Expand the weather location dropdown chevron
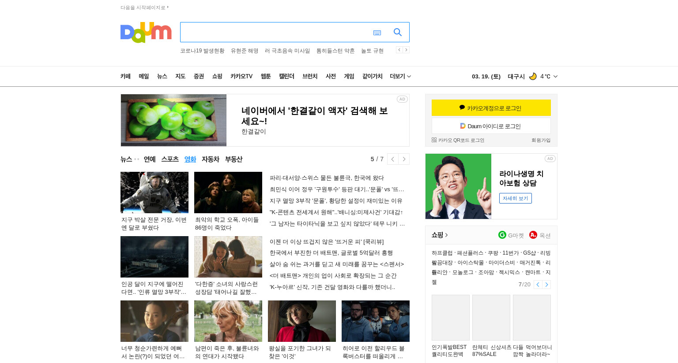 (555, 76)
